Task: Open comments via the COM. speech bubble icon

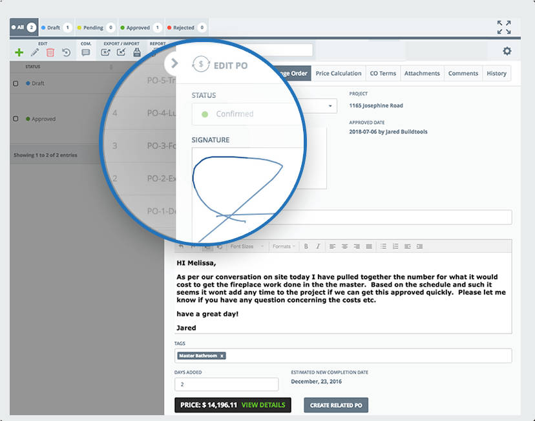Action: point(87,52)
